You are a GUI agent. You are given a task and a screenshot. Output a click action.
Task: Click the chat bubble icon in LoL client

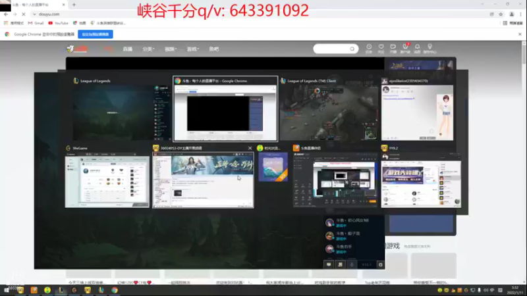(x=329, y=264)
